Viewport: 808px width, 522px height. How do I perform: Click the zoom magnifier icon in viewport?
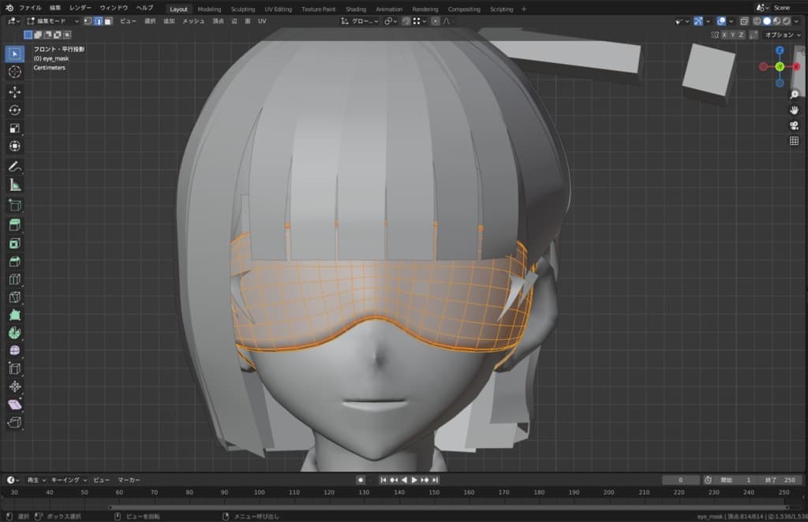794,95
